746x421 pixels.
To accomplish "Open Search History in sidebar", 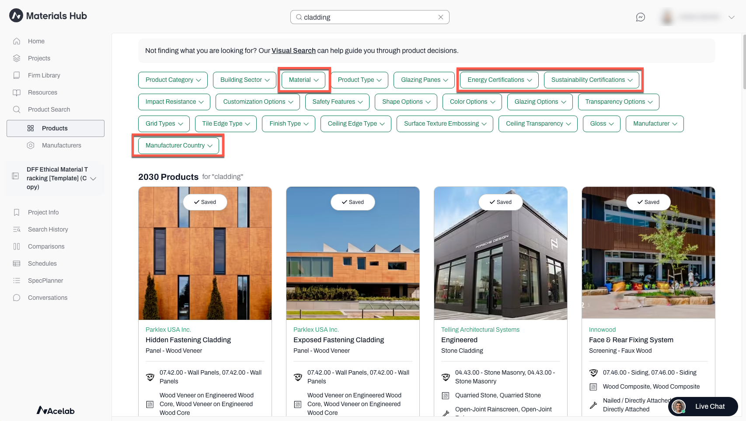I will coord(48,229).
